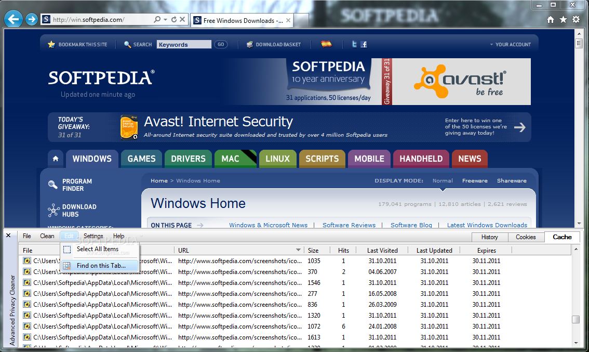Sort by the Size column header
This screenshot has width=589, height=352.
coord(317,250)
